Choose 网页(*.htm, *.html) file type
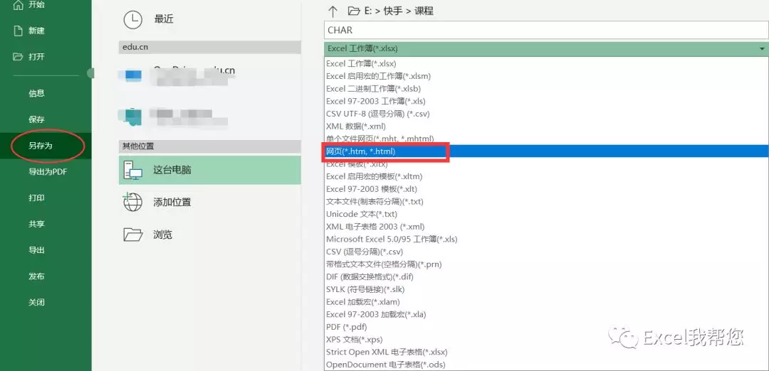This screenshot has width=769, height=371. click(x=360, y=151)
